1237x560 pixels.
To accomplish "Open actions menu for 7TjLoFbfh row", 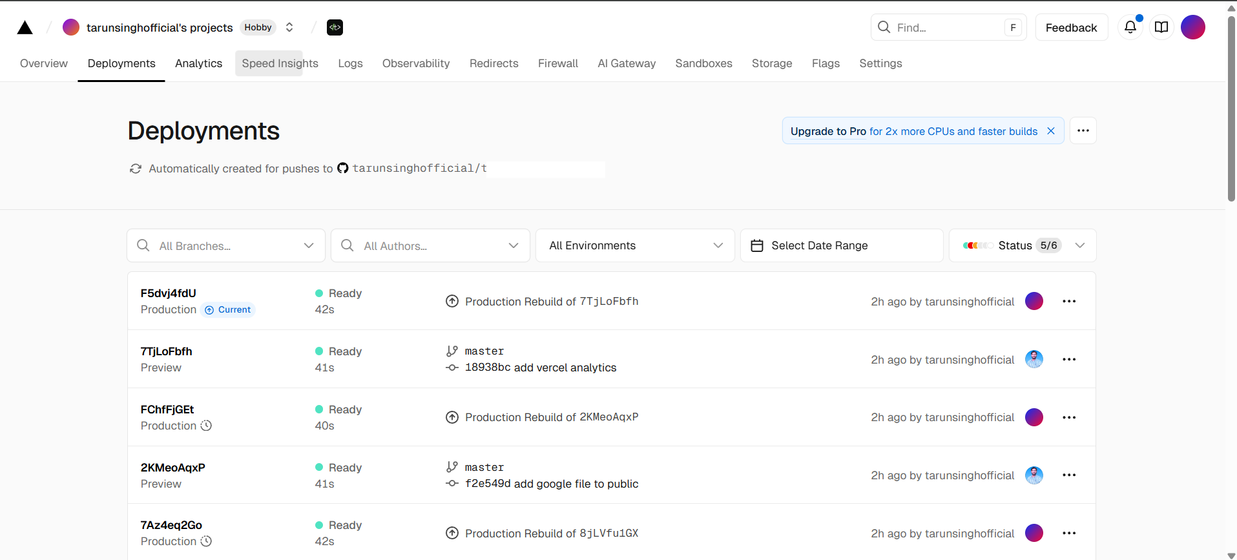I will 1069,359.
